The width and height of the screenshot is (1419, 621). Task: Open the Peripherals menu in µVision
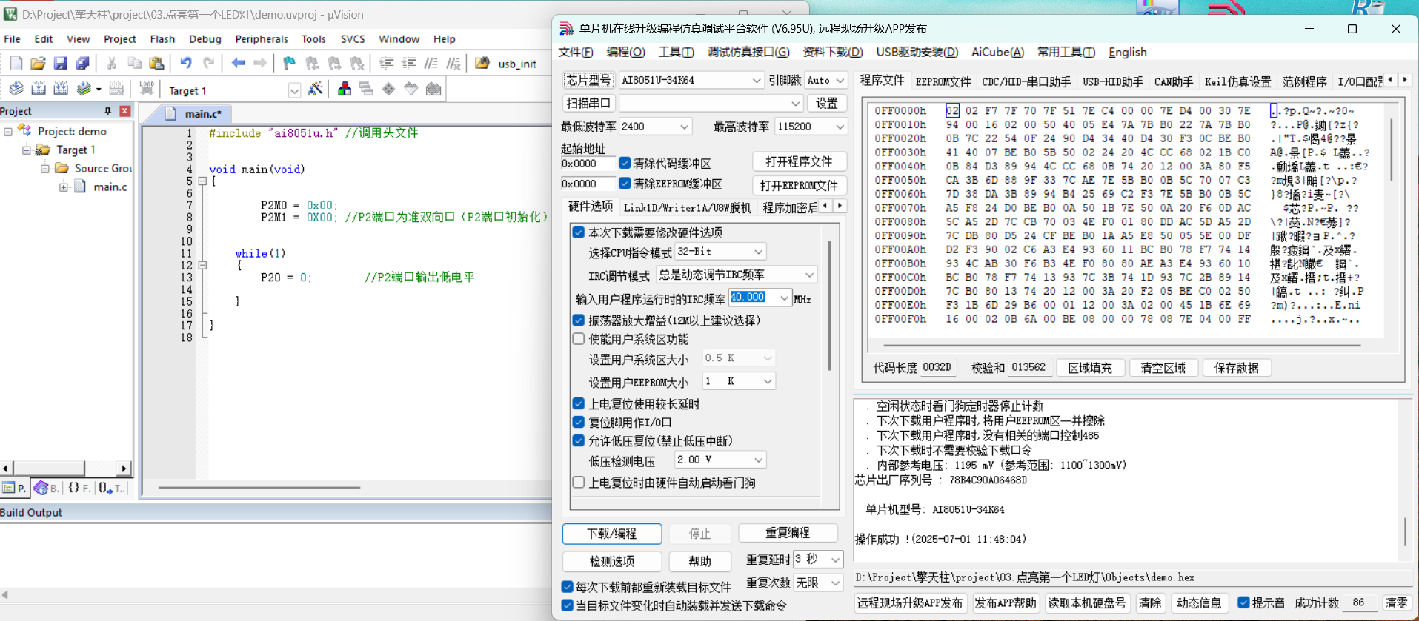coord(262,39)
